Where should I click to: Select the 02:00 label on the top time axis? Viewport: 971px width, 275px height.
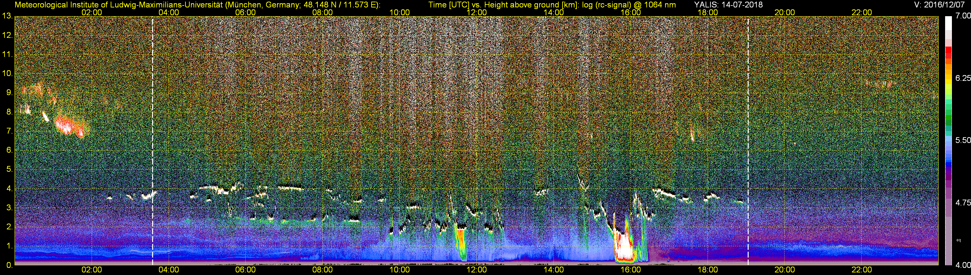[x=92, y=12]
